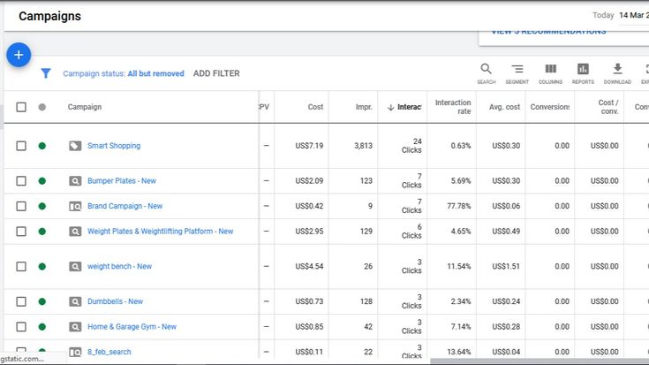Click the blue plus new campaign button
This screenshot has width=649, height=365.
click(x=19, y=55)
